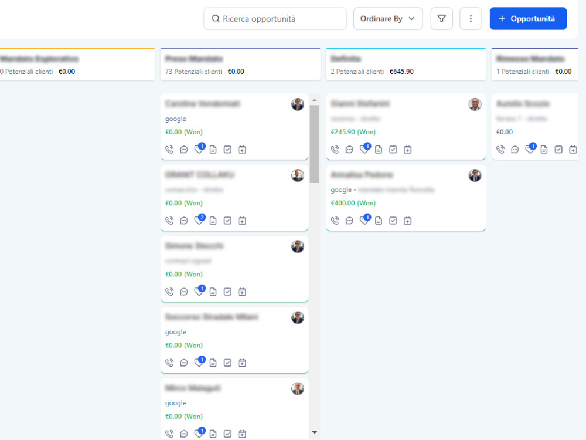Click the column scrollbar thumb
This screenshot has height=440, width=586.
315,144
